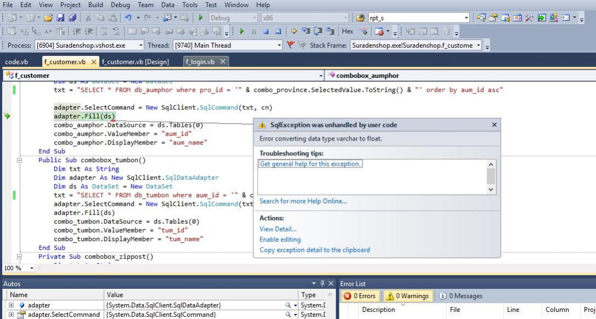Click the View Detail link in the exception dialog
The image size is (596, 319).
(277, 229)
